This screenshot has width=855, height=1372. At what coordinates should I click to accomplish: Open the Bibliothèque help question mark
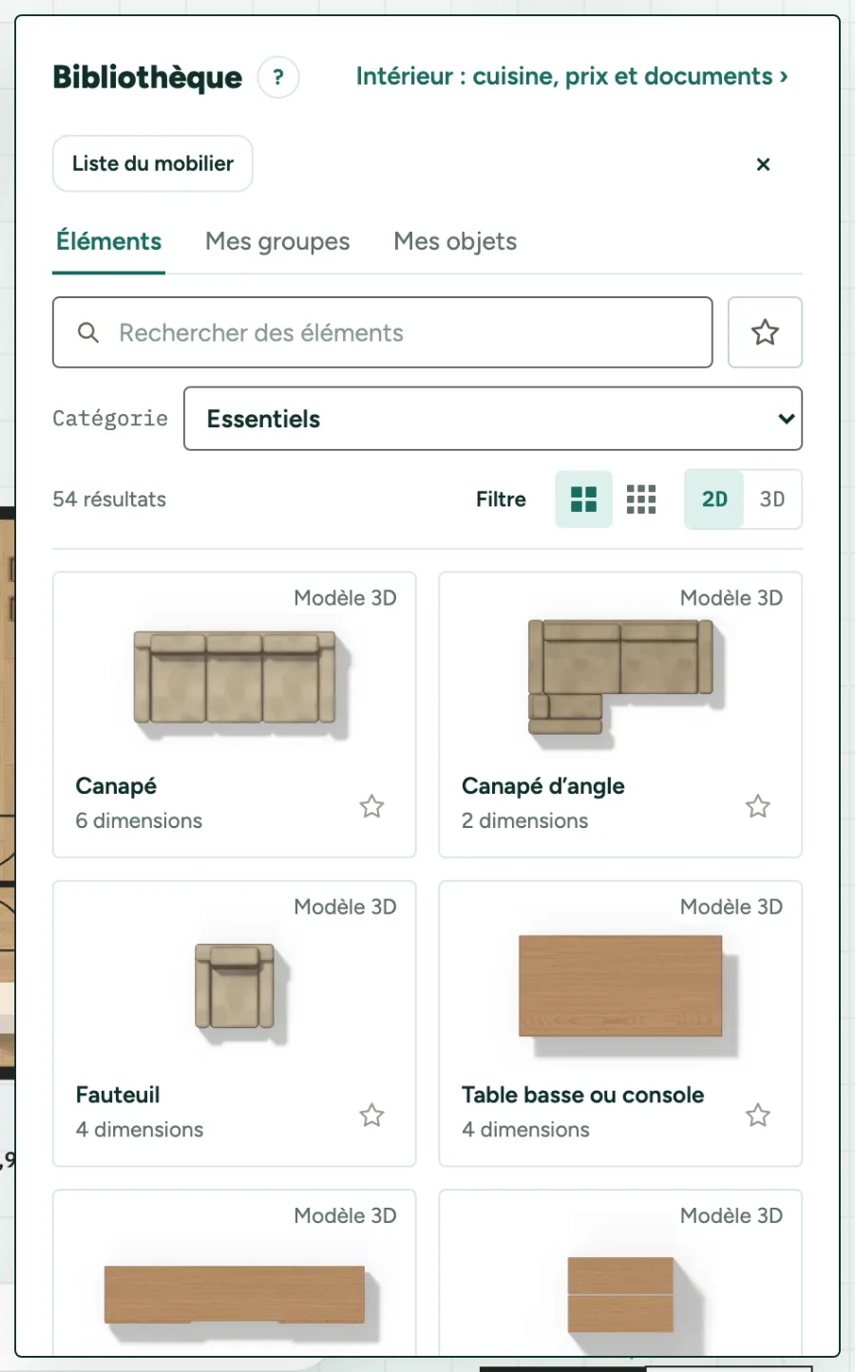click(278, 77)
